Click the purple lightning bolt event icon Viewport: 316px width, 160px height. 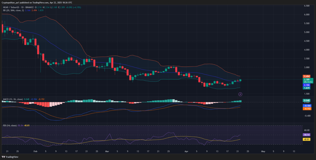pyautogui.click(x=240, y=94)
